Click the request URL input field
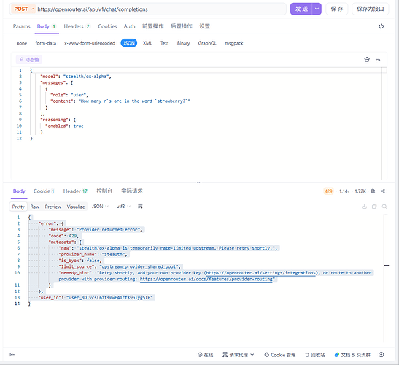The width and height of the screenshot is (399, 365). tap(160, 9)
